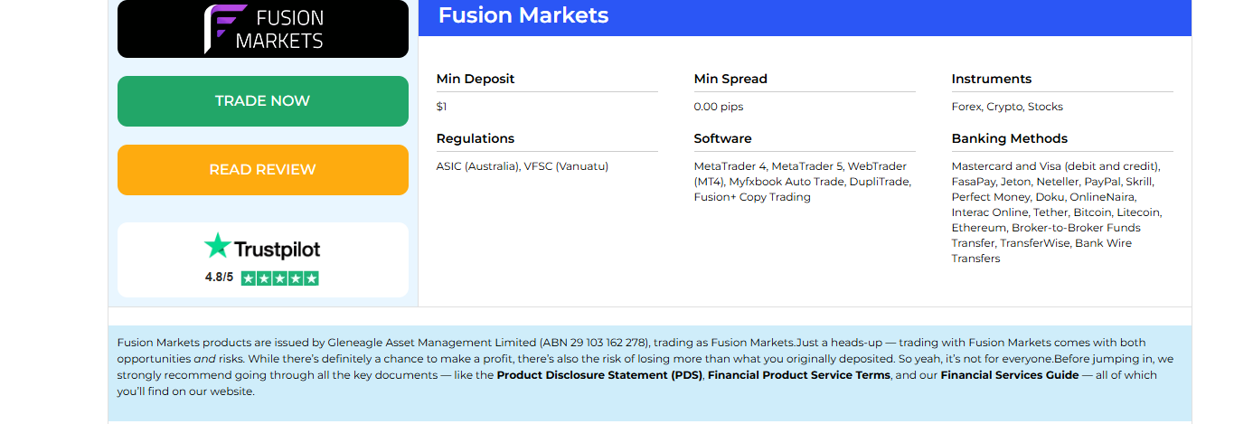Viewport: 1253px width, 424px height.
Task: Click the 0.00 pips spread value
Action: [719, 107]
